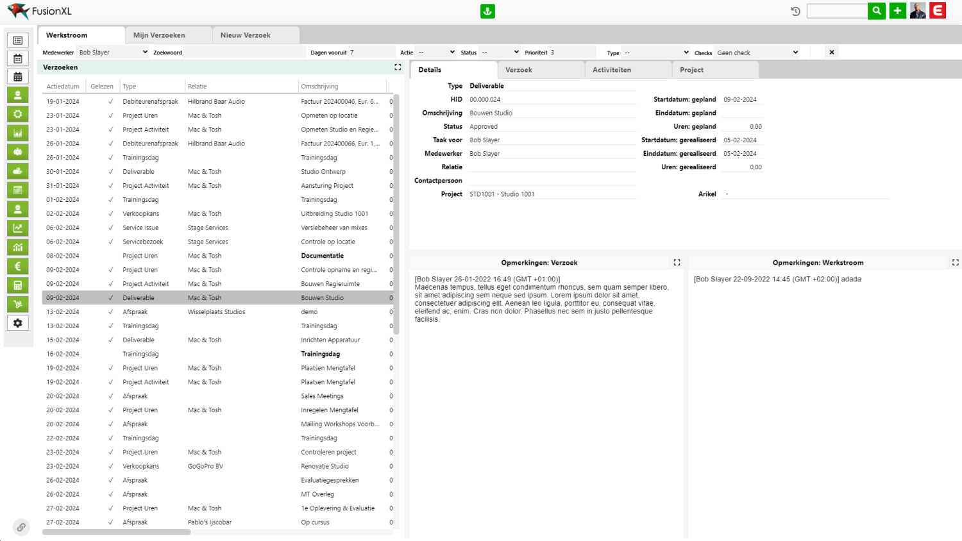
Task: Toggle Gelezen checkmark for demo row
Action: (111, 312)
